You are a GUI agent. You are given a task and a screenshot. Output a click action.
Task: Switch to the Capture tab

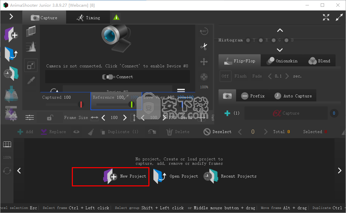click(x=44, y=18)
